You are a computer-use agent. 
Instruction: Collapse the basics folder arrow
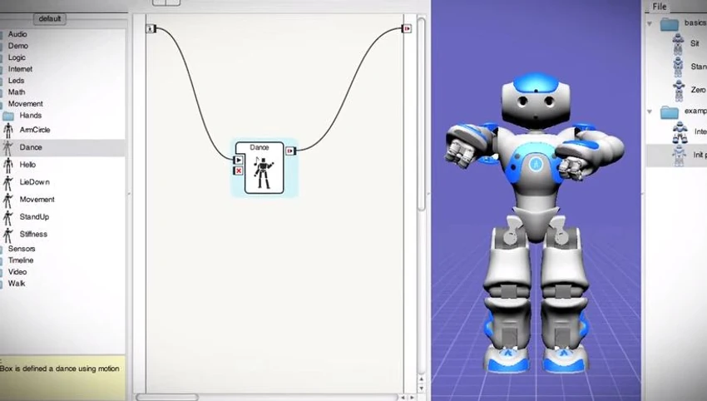point(650,23)
